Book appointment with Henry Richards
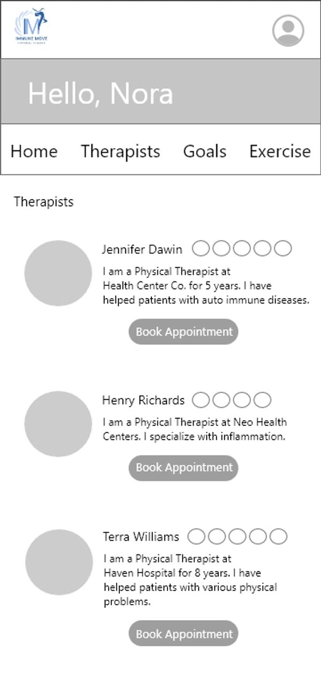The width and height of the screenshot is (321, 678). point(184,468)
